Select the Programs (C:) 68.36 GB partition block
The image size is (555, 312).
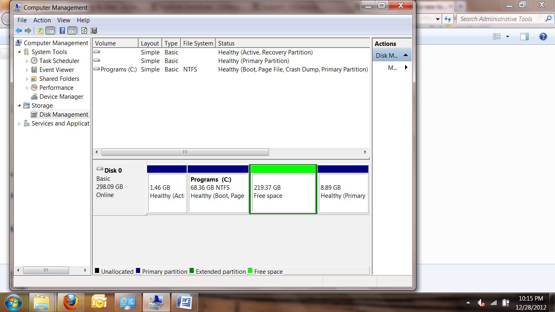pyautogui.click(x=218, y=189)
